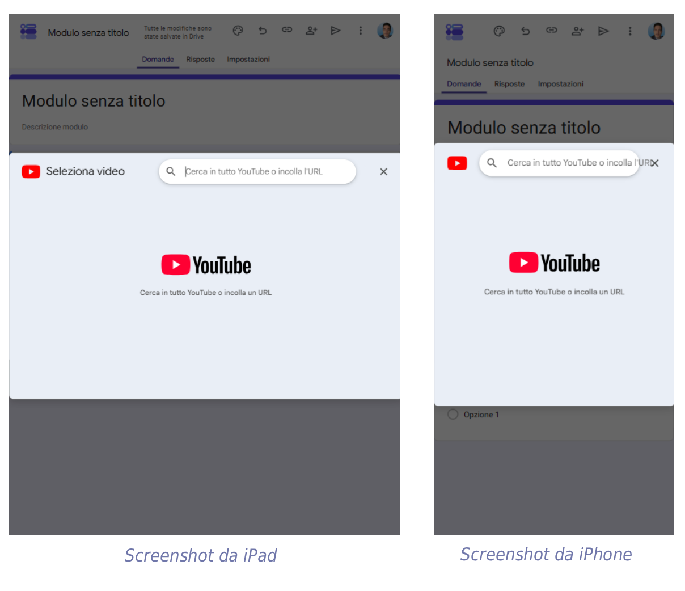Click add collaborator icon in iPhone screenshot
Viewport: 685px width, 591px height.
tap(578, 31)
